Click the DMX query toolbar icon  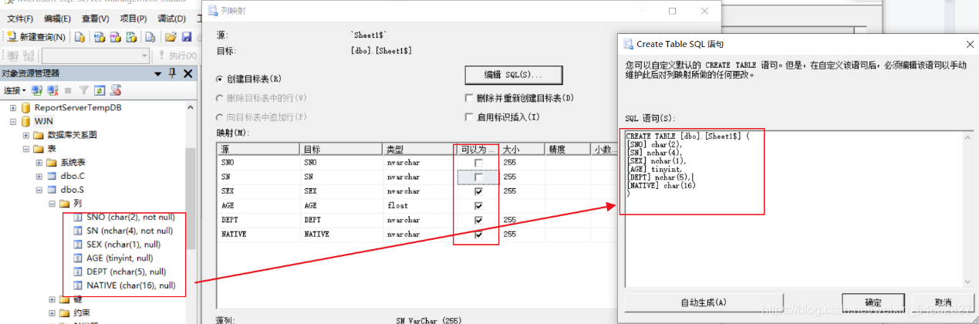pyautogui.click(x=115, y=37)
